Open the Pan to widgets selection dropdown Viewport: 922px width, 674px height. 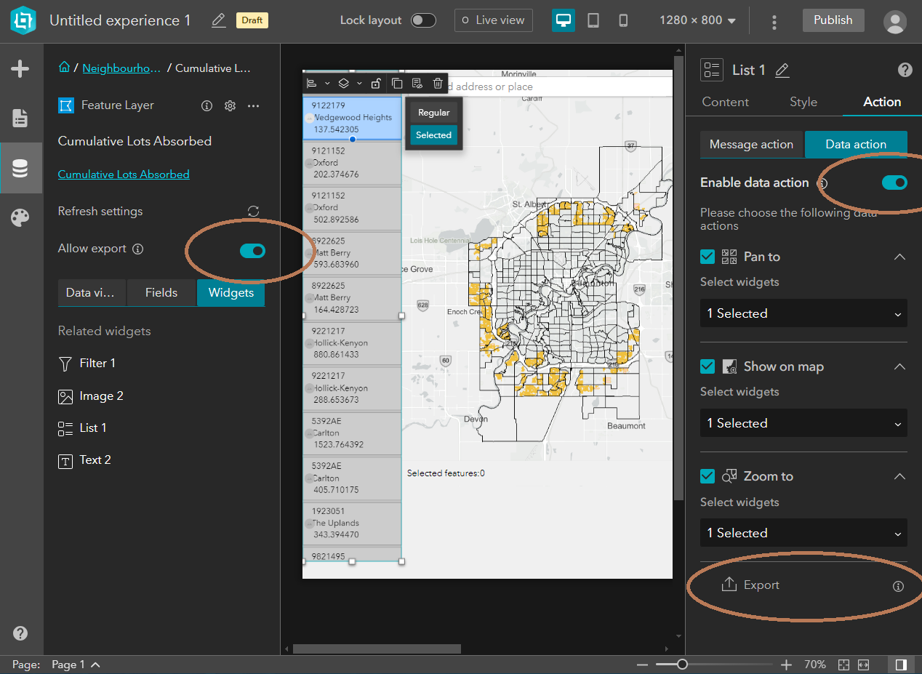click(x=803, y=313)
